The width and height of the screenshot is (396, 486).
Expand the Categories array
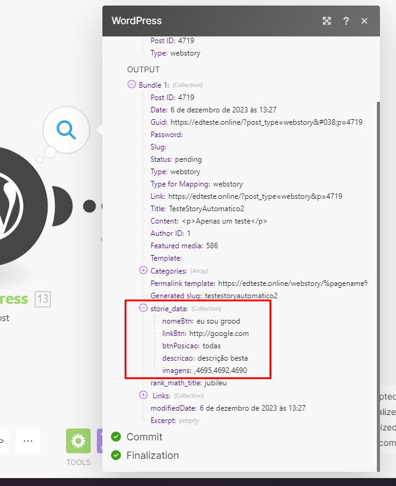click(143, 270)
